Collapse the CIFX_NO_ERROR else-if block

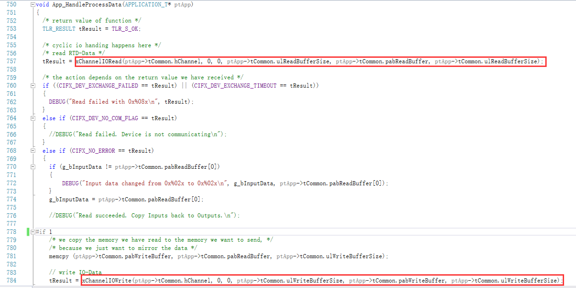point(33,151)
